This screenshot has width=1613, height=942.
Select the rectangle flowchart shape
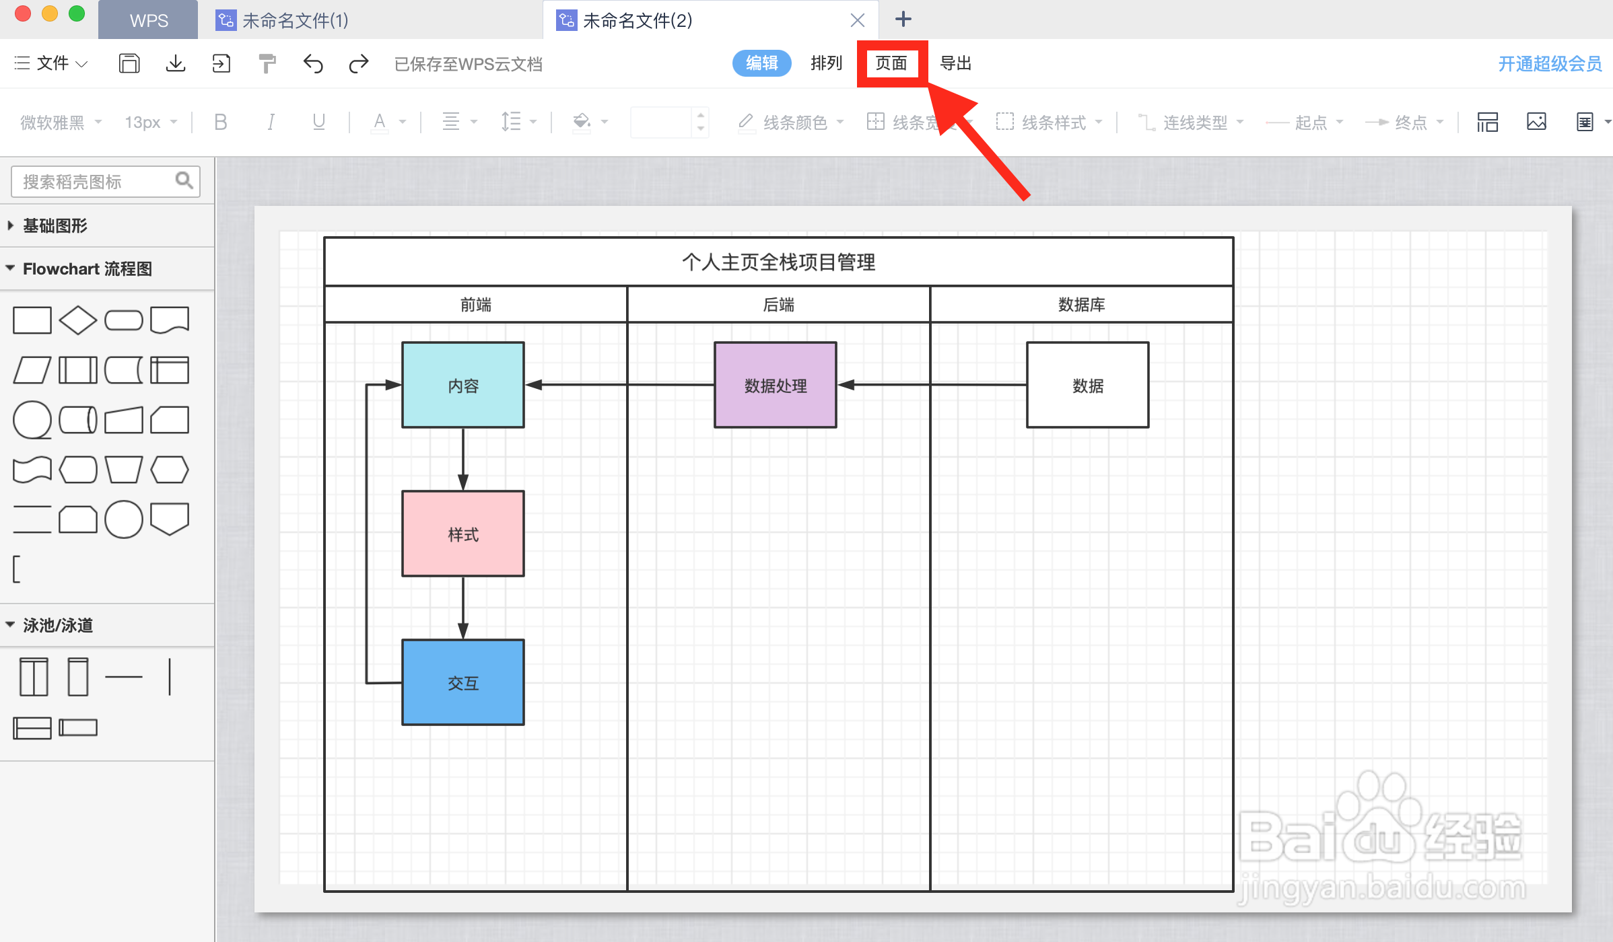coord(32,320)
